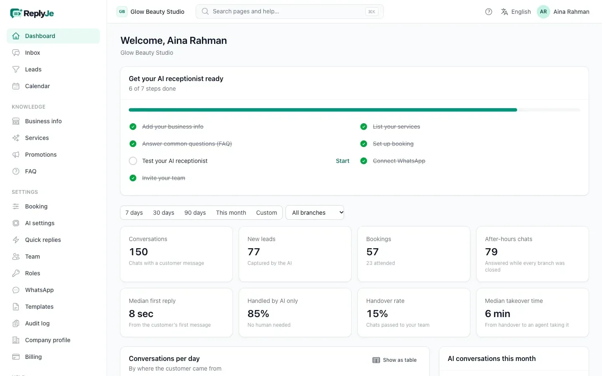Click the FAQ question-mark icon in sidebar
The height and width of the screenshot is (376, 602).
click(16, 171)
